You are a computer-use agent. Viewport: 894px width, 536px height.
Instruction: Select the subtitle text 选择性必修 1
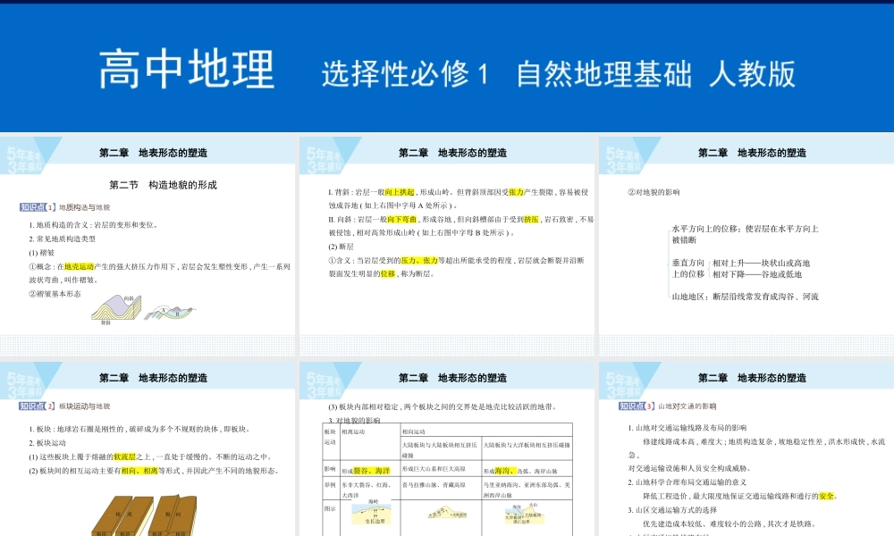pos(405,74)
